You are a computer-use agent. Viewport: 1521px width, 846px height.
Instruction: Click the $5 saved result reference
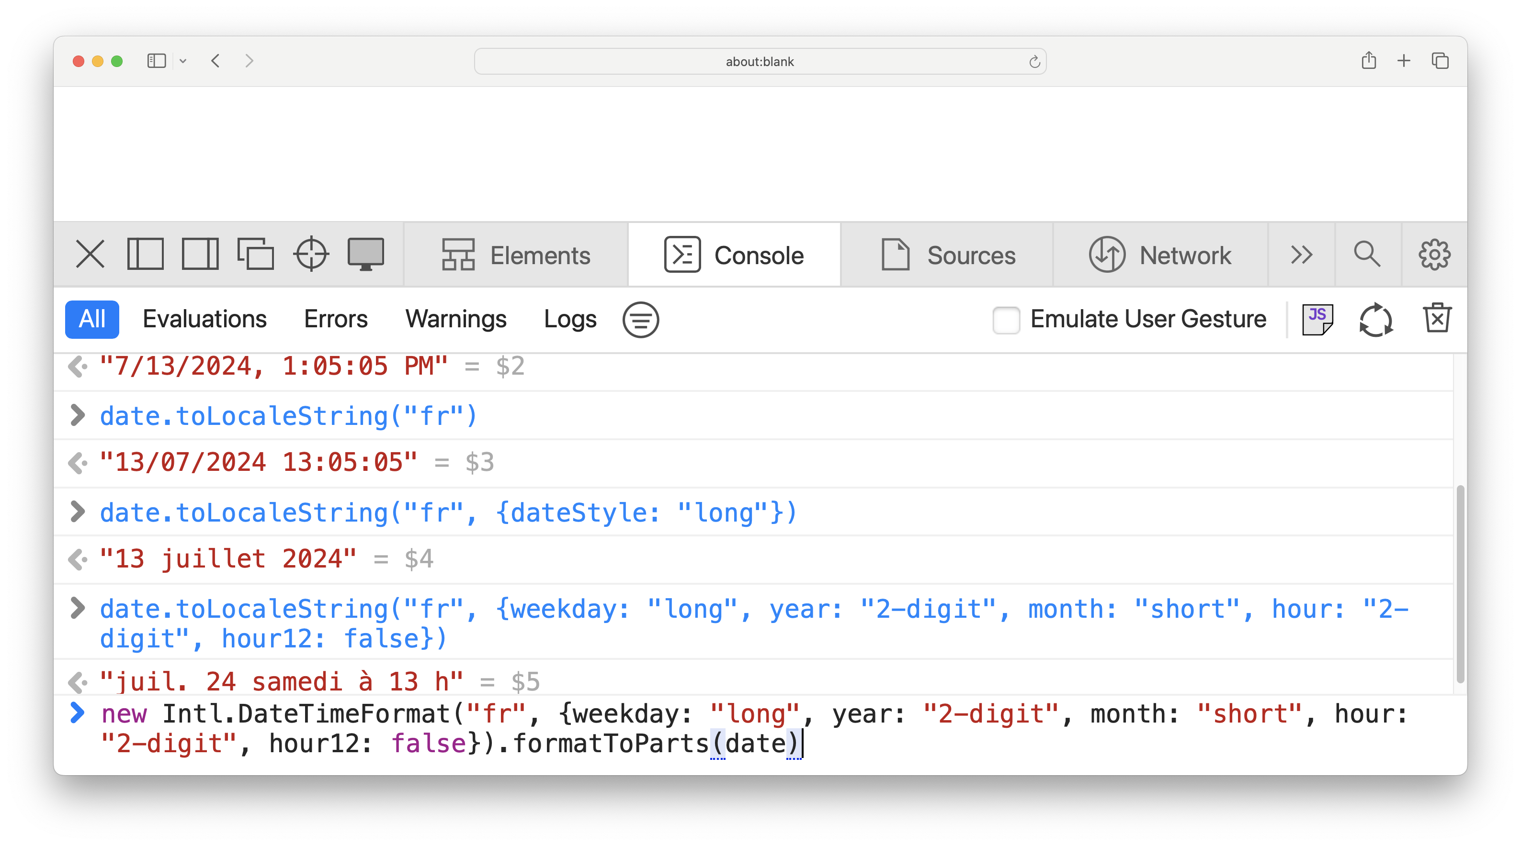point(525,682)
